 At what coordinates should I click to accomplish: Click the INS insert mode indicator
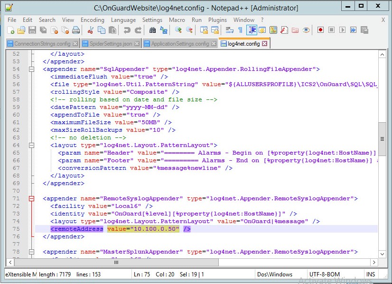tap(371, 274)
